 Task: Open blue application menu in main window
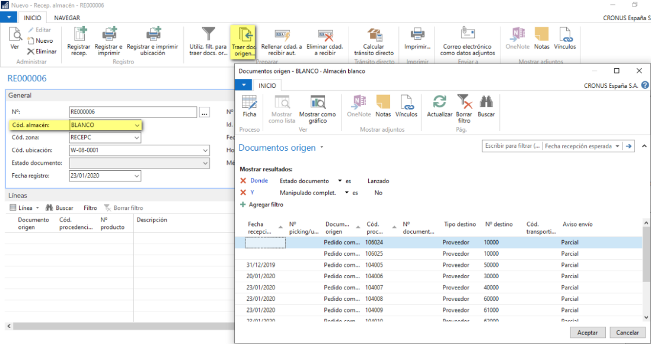9,17
